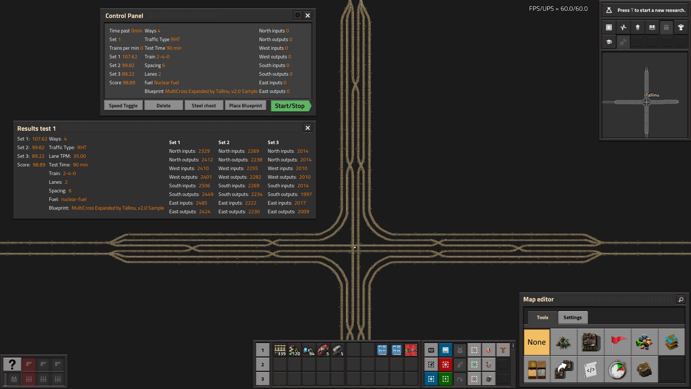Pick the blue new blueprint shortcut
691x389 pixels.
(431, 379)
